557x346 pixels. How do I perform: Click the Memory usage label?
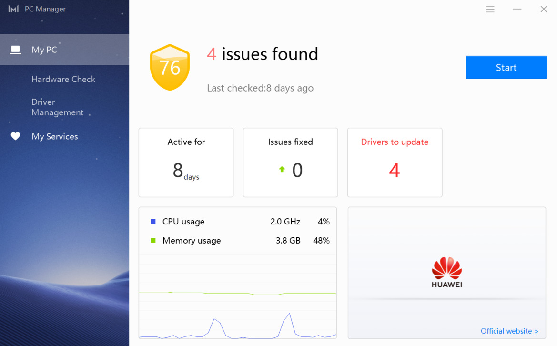pyautogui.click(x=192, y=241)
